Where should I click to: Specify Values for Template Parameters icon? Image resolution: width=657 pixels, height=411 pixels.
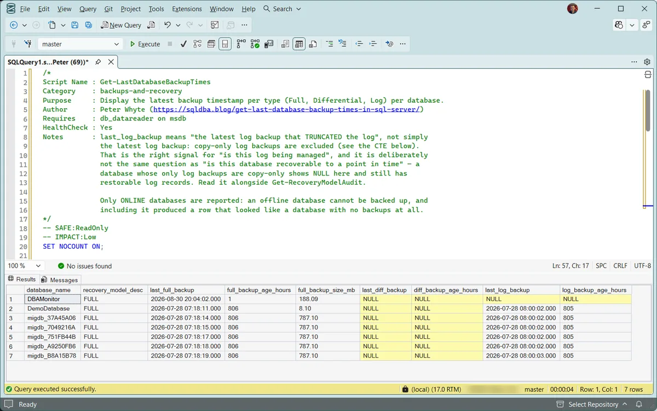click(x=389, y=44)
